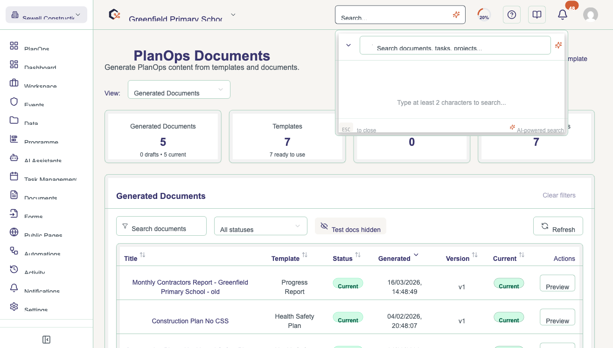613x348 pixels.
Task: Click the help question mark icon
Action: pyautogui.click(x=512, y=15)
